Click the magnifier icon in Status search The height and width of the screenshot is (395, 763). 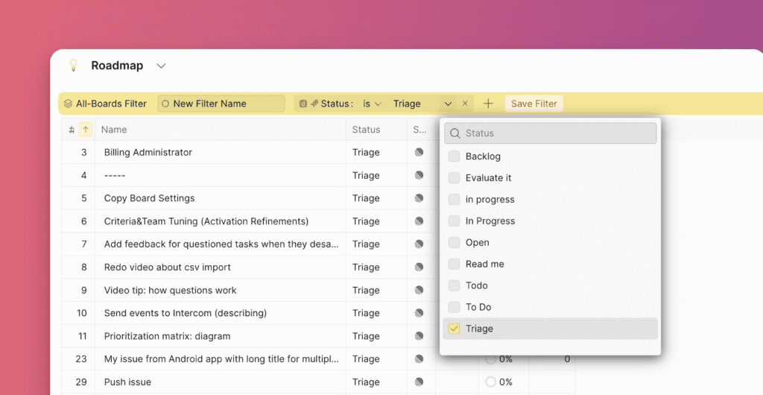point(455,133)
